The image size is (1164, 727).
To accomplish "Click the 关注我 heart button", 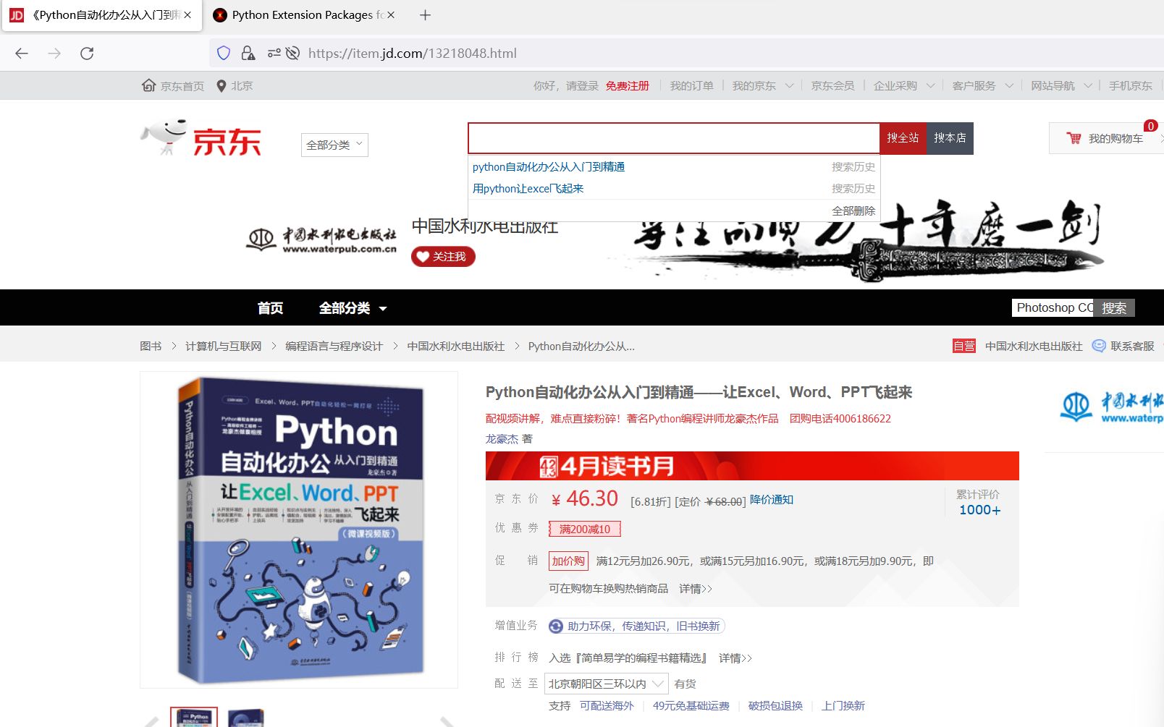I will (x=443, y=257).
